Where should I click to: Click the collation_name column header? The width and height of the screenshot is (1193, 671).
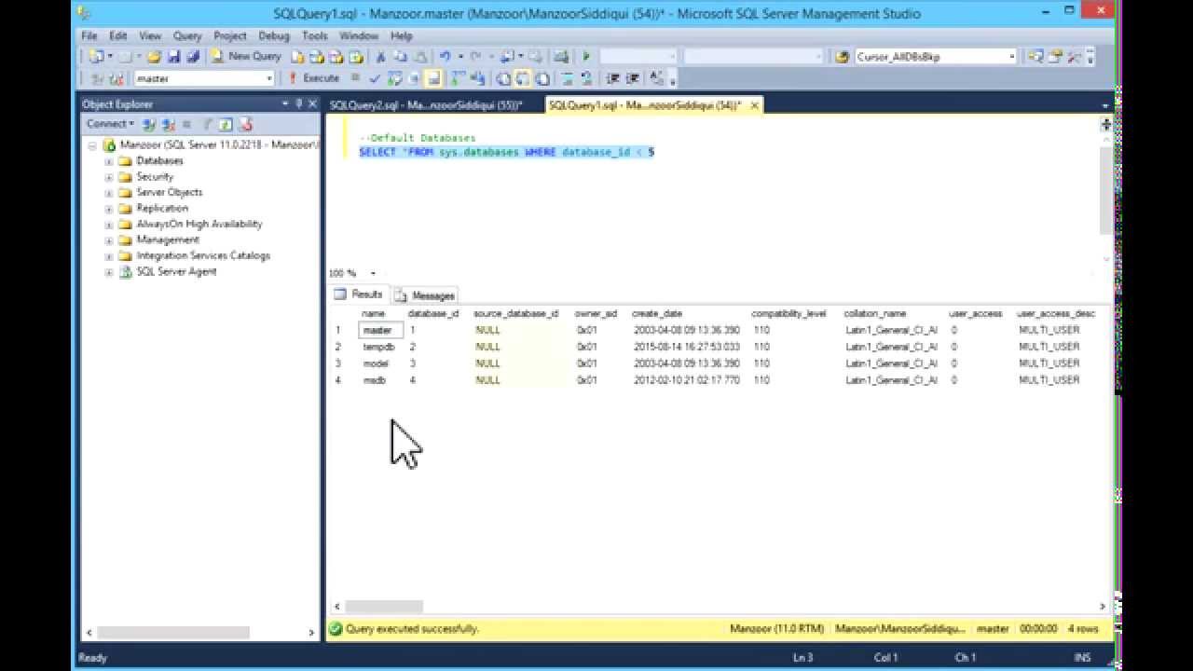(874, 314)
